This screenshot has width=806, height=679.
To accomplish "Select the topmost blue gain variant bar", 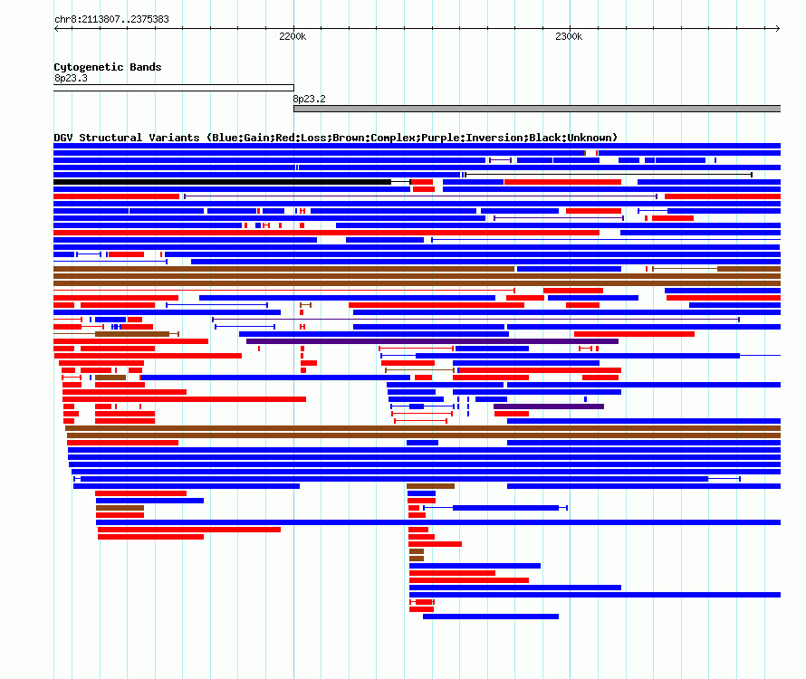I will 417,146.
